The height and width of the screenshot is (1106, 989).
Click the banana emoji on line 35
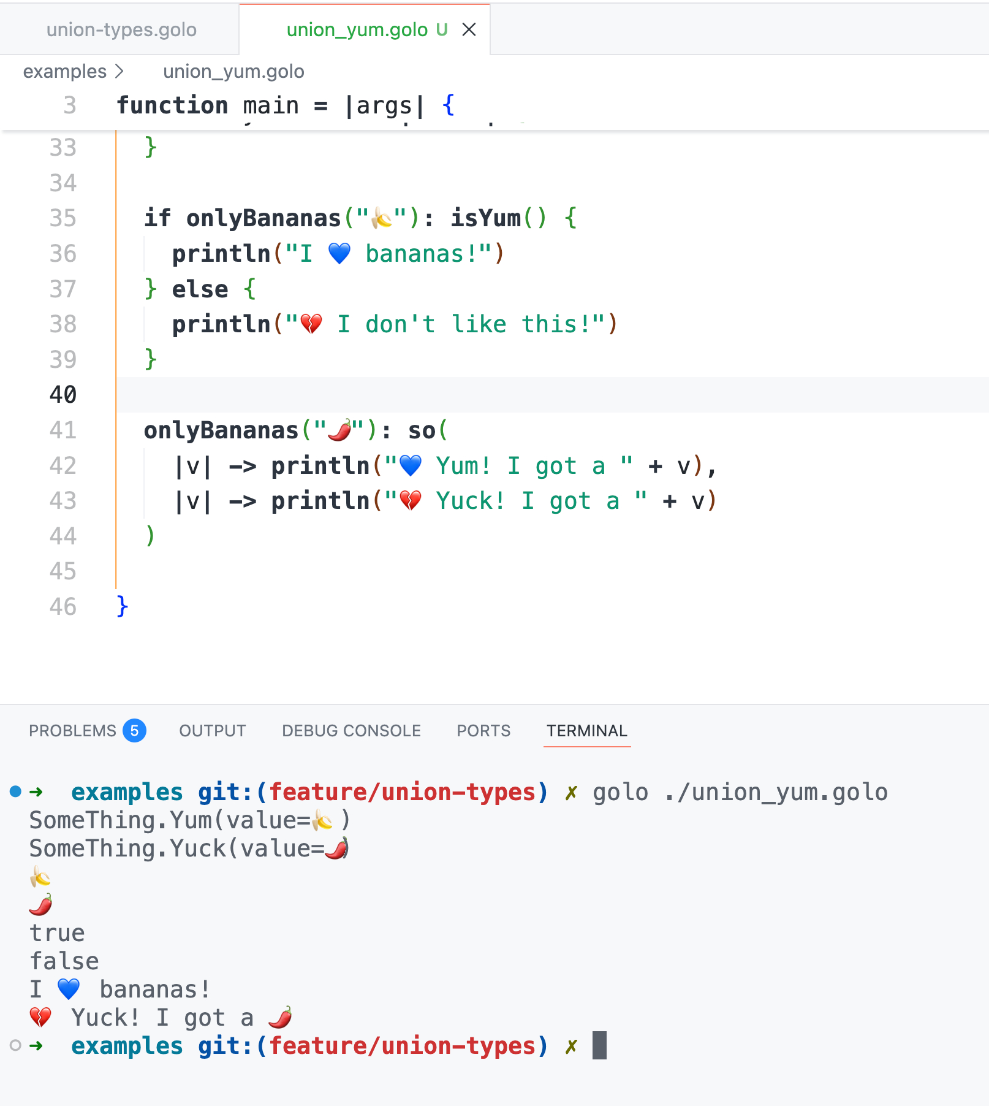click(x=382, y=218)
